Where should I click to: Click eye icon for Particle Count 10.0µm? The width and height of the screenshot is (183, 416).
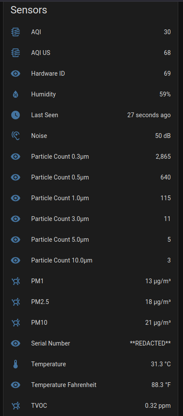16,260
